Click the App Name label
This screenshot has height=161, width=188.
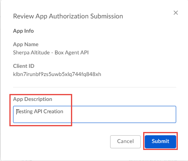coord(26,45)
